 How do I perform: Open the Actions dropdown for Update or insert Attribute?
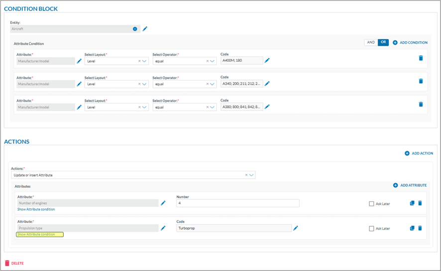[252, 175]
